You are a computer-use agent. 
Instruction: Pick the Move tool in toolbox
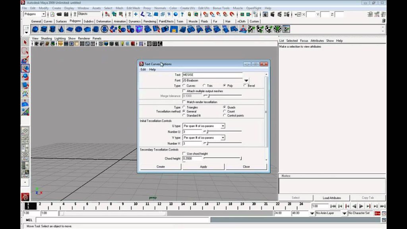[x=25, y=68]
